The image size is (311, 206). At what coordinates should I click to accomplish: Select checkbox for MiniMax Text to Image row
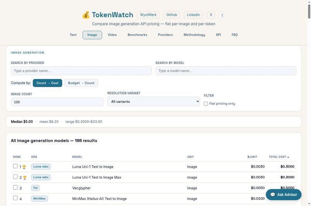15,198
